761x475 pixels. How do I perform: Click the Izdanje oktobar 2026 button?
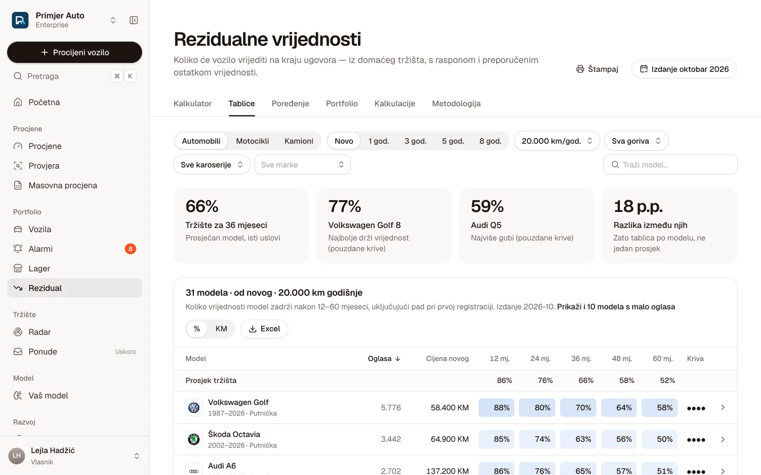684,69
